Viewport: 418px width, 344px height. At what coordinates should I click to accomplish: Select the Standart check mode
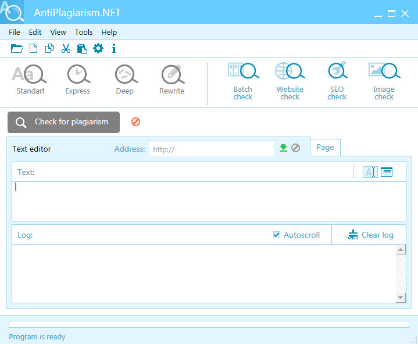tap(30, 80)
